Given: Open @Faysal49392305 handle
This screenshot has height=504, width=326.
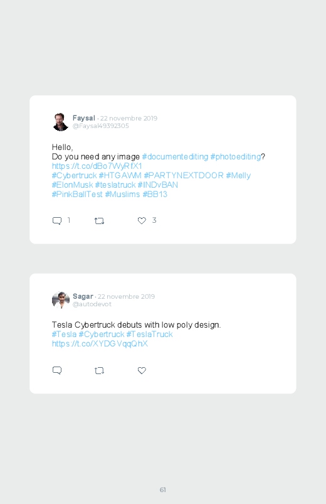Looking at the screenshot, I should point(100,126).
